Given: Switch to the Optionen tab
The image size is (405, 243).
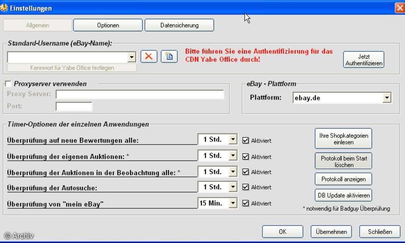Looking at the screenshot, I should 108,25.
